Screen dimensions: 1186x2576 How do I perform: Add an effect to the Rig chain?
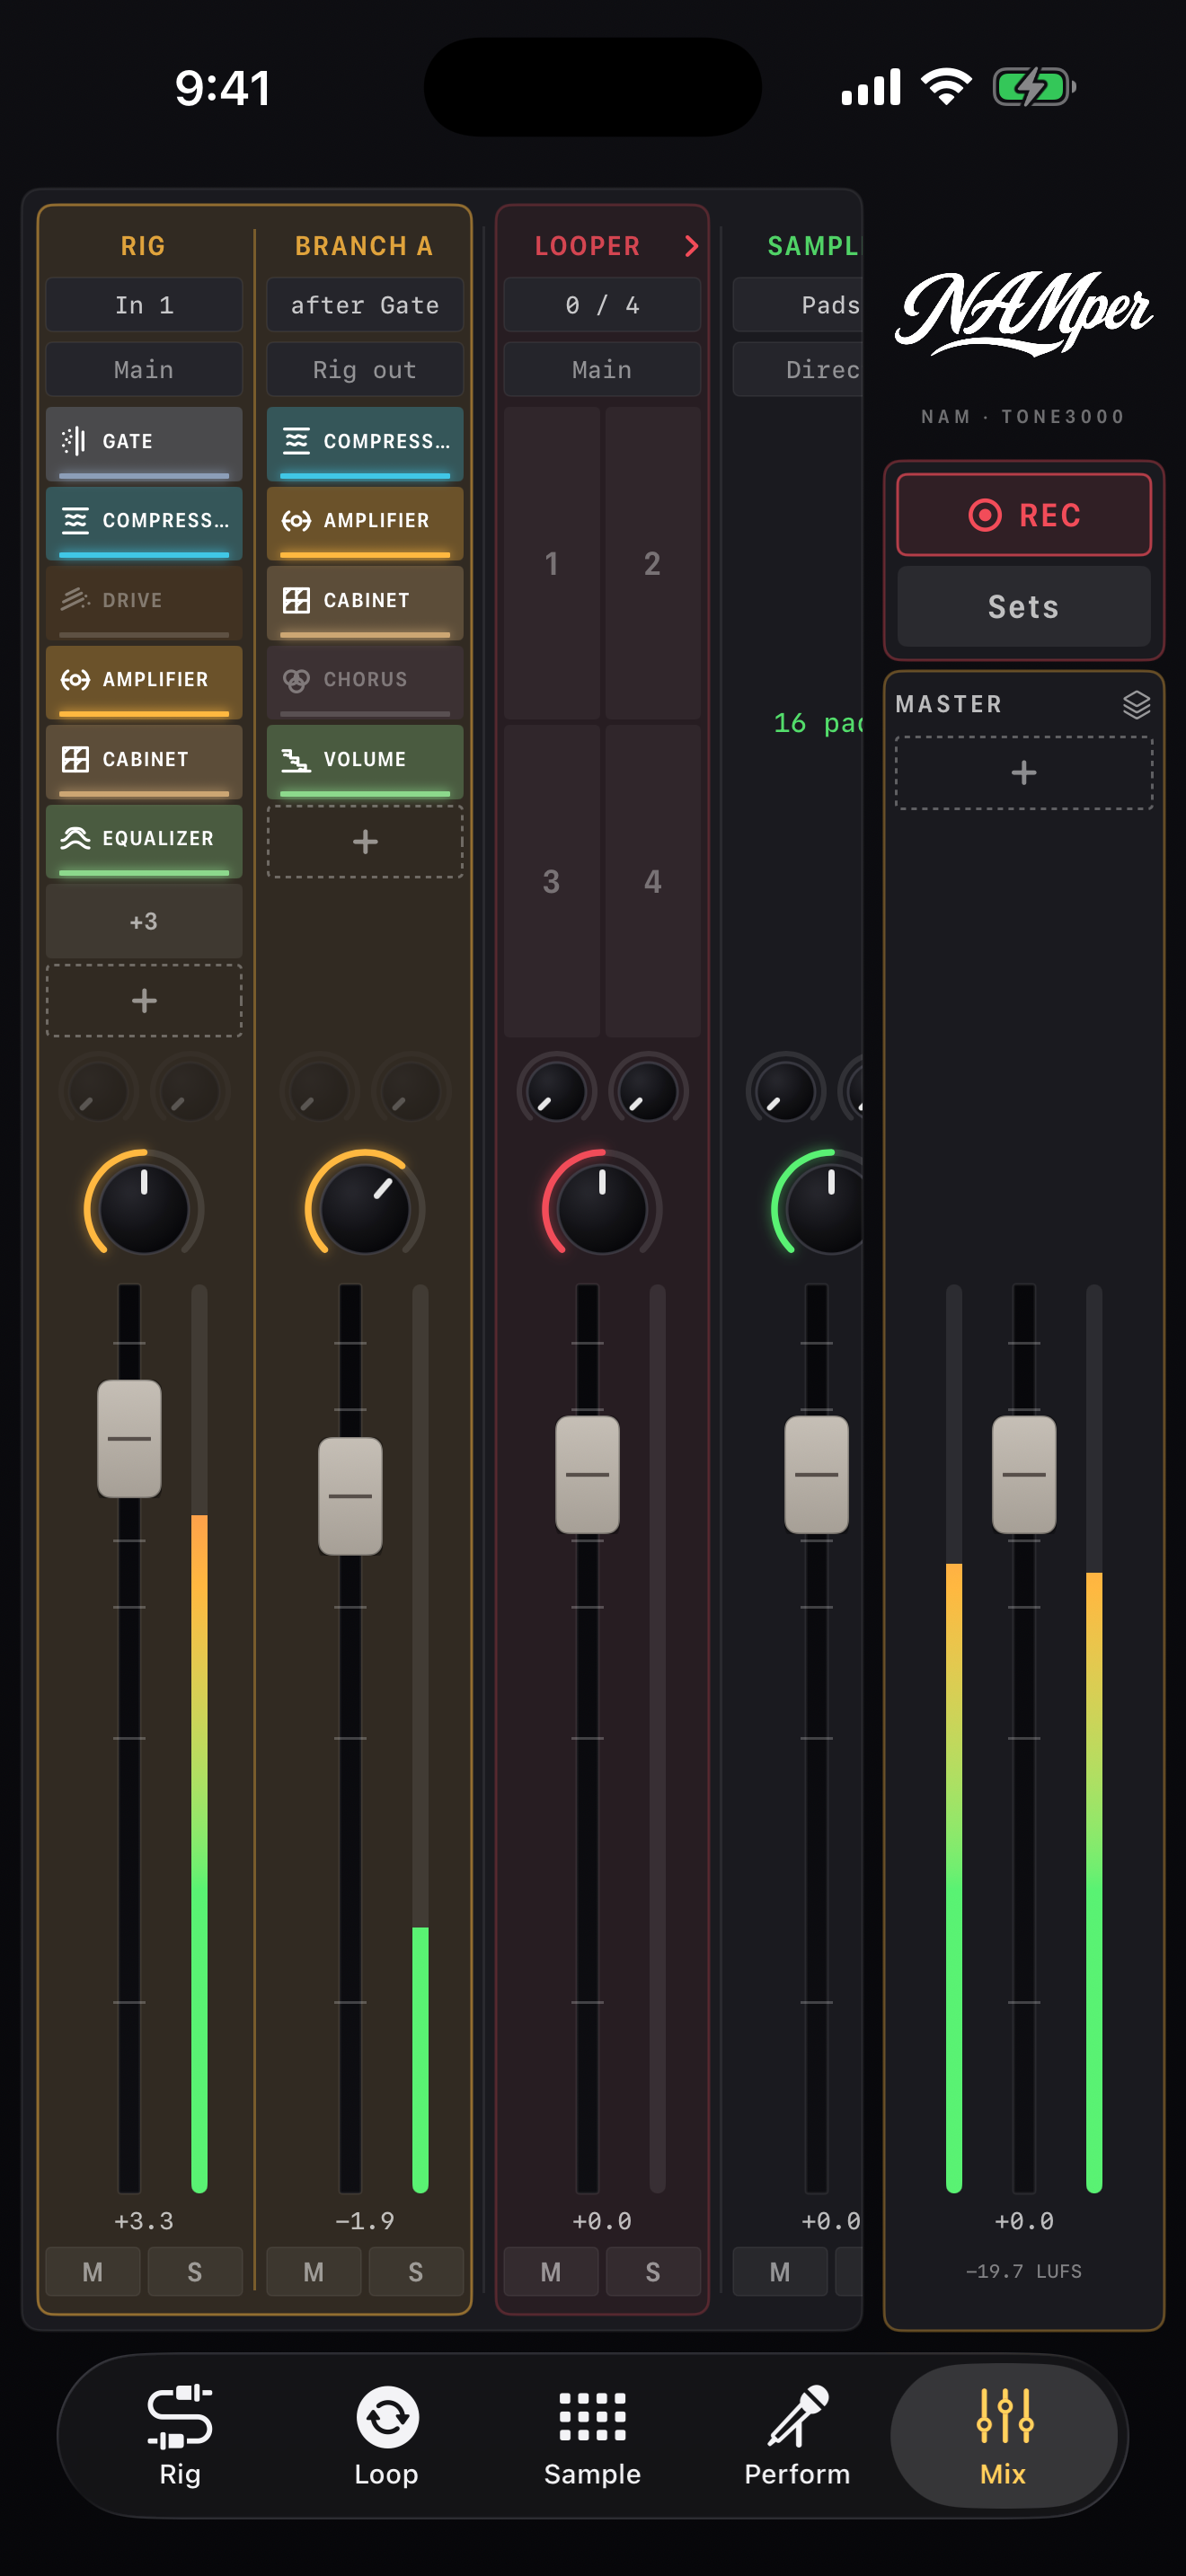tap(144, 1001)
